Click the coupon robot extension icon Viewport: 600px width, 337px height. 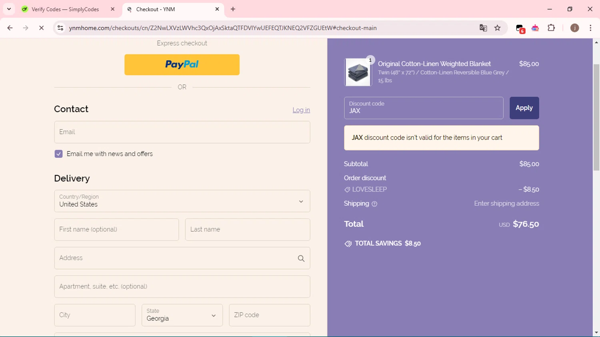pos(535,28)
